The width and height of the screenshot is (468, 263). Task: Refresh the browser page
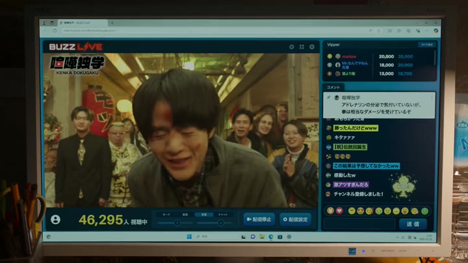(x=55, y=31)
